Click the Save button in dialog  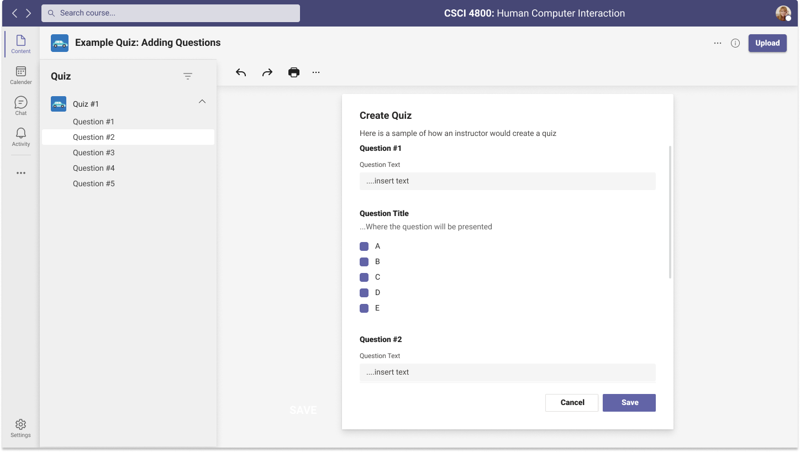629,403
